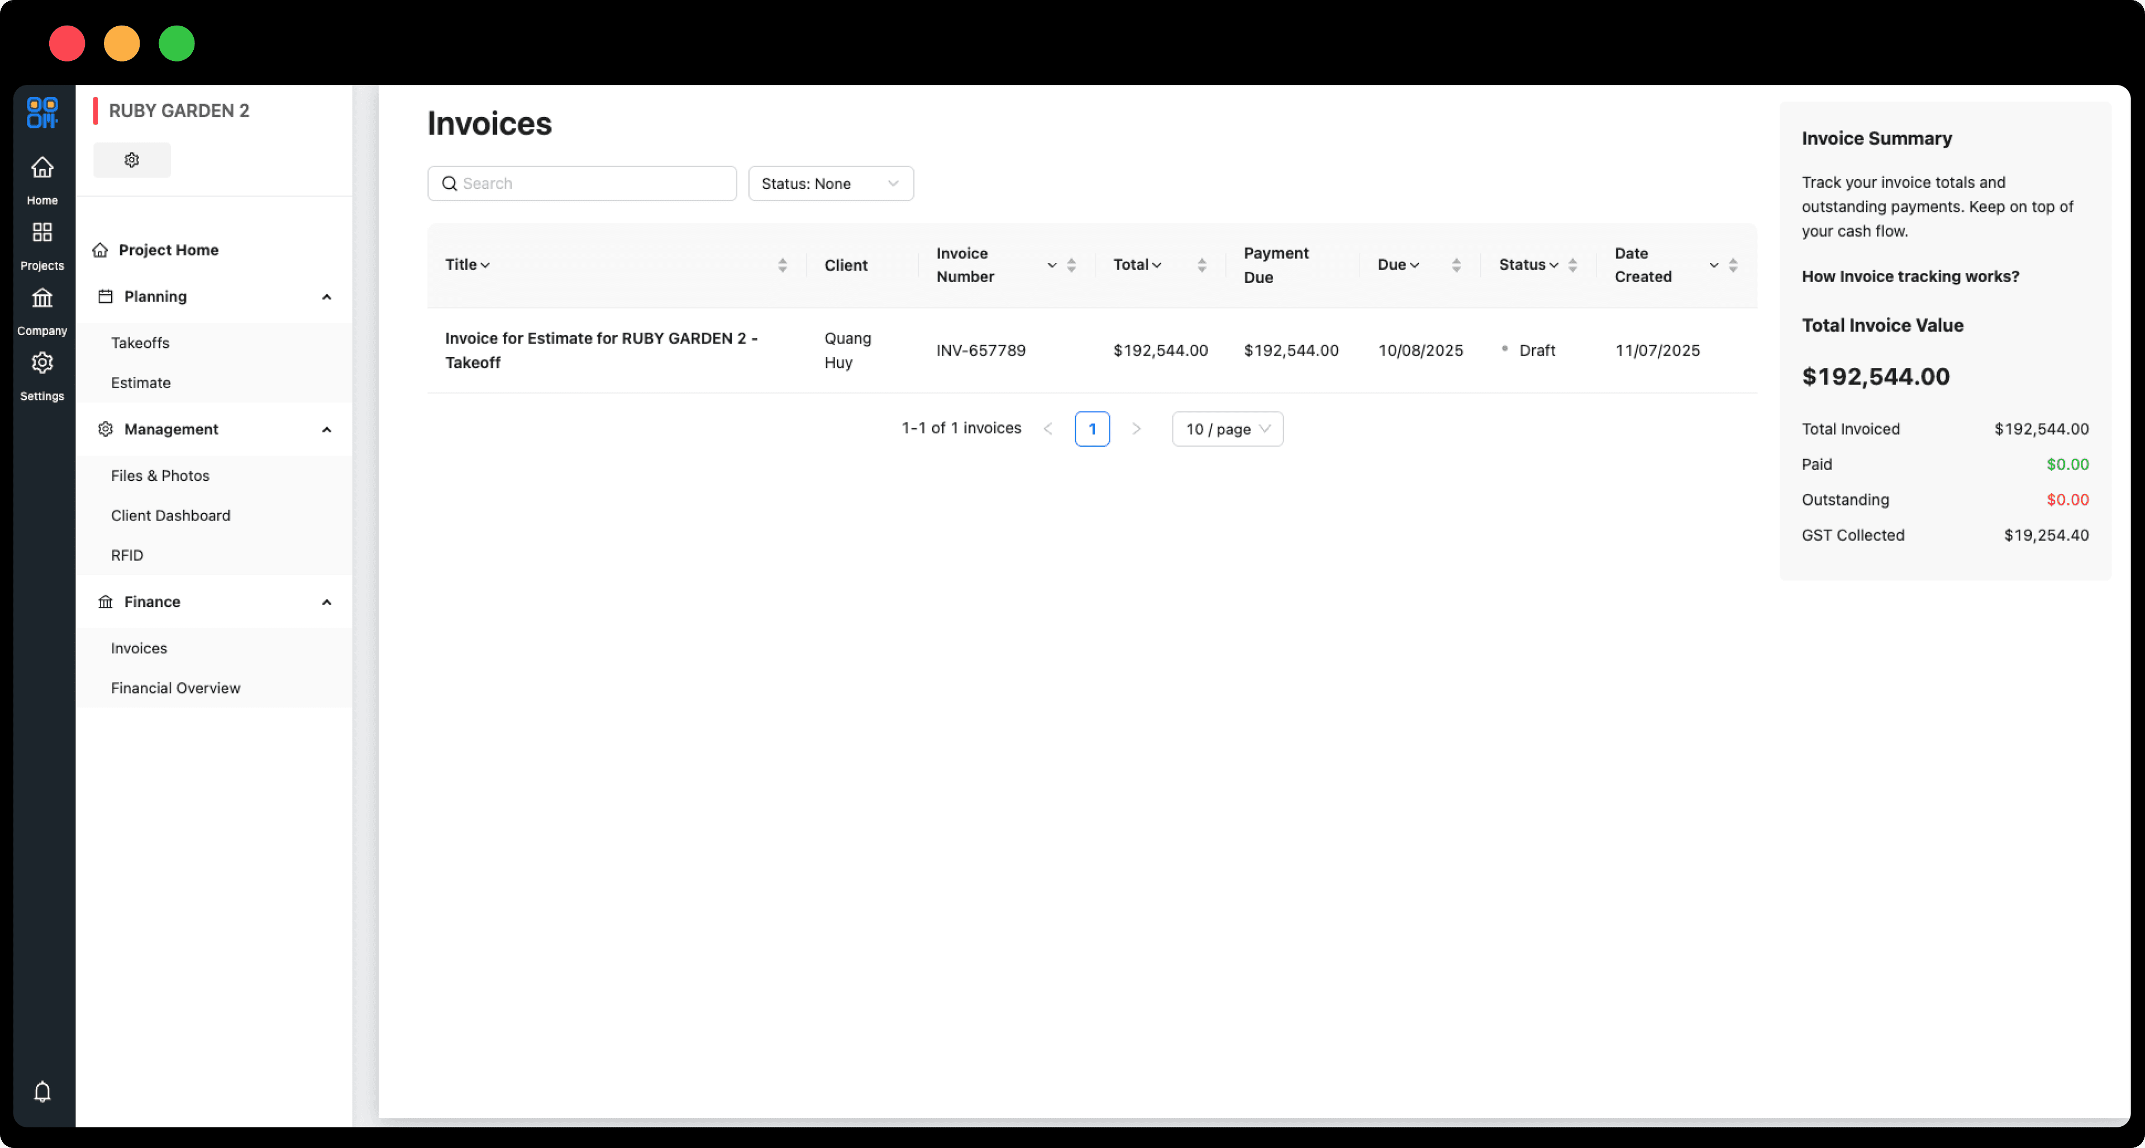Open Project Home
2145x1148 pixels.
(168, 250)
